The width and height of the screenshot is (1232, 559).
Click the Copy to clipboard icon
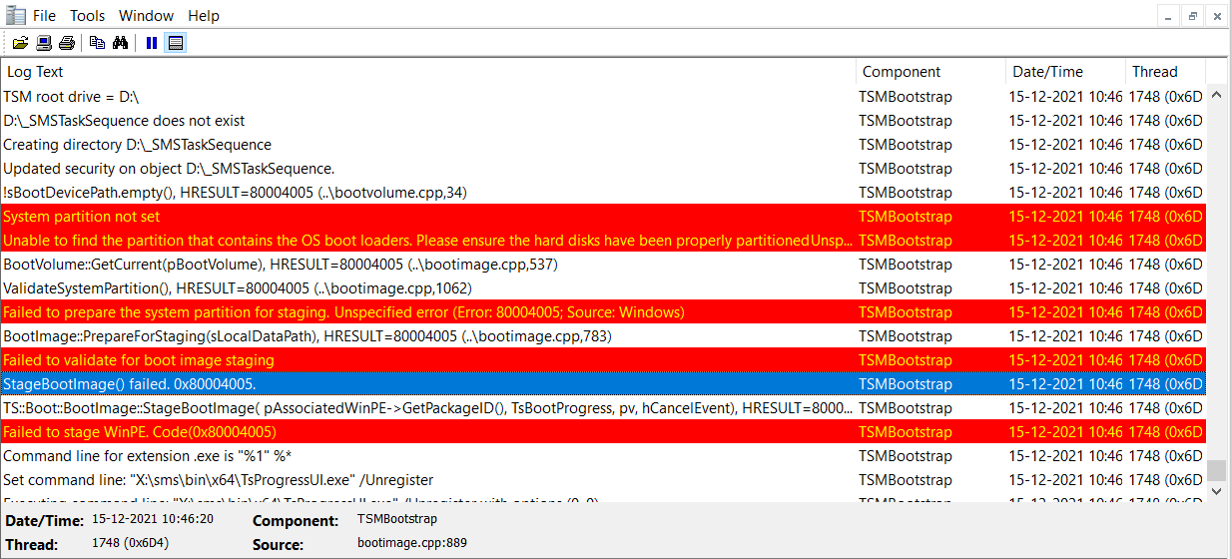pyautogui.click(x=97, y=43)
